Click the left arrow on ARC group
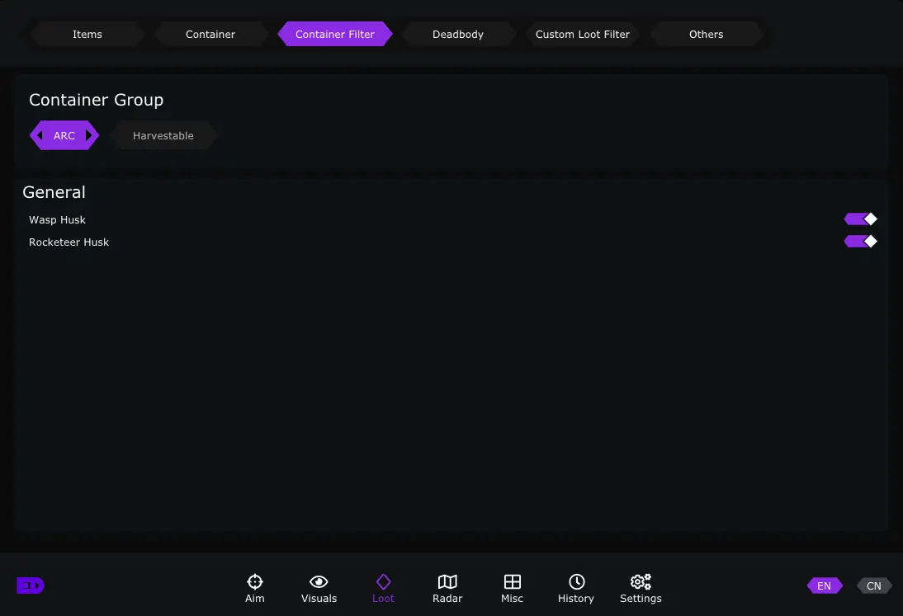 tap(40, 135)
